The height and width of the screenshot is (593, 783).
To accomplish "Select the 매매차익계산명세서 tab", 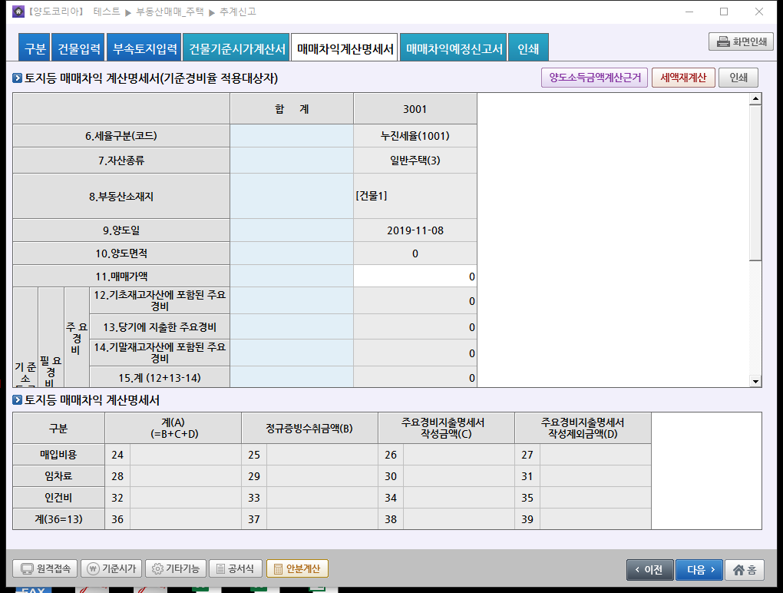I will click(x=345, y=48).
